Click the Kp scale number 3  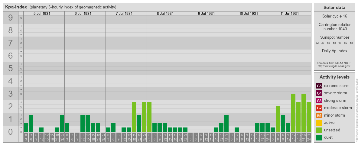[10, 94]
